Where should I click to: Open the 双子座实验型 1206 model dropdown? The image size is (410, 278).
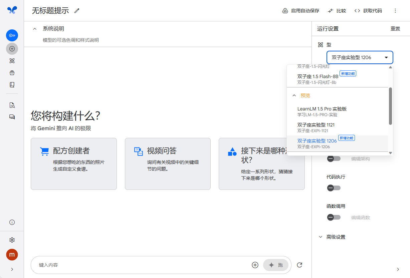click(360, 57)
